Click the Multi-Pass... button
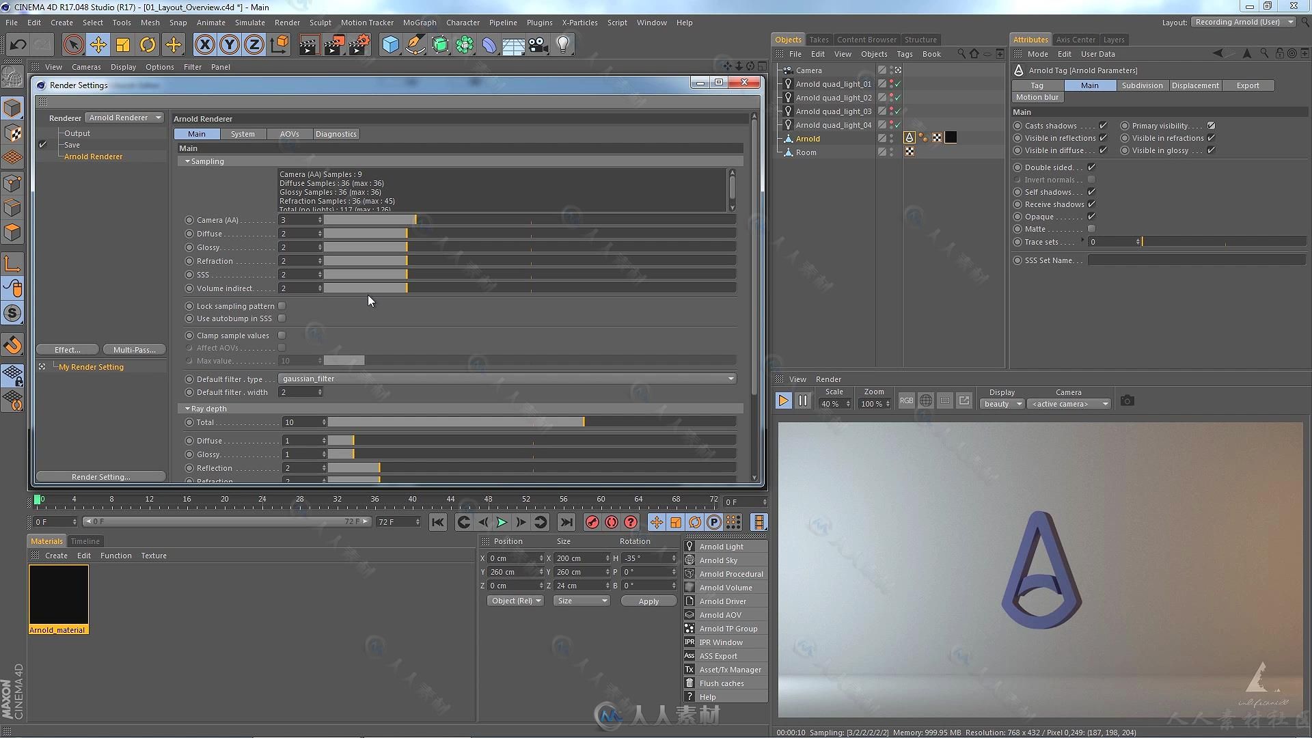The width and height of the screenshot is (1312, 738). (x=134, y=349)
